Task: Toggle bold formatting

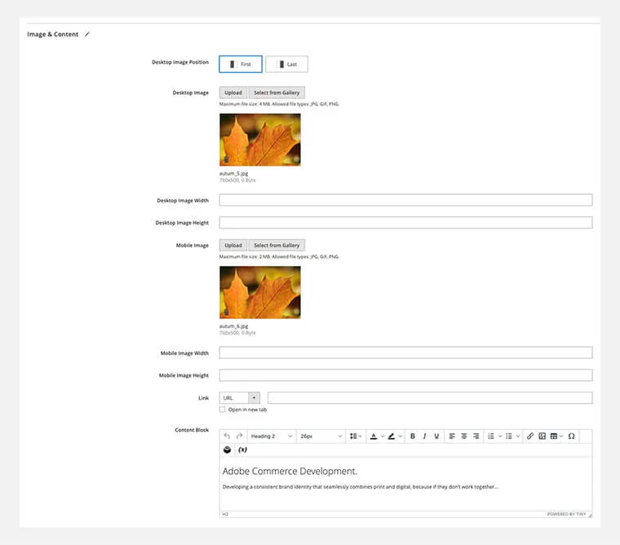Action: click(x=413, y=436)
